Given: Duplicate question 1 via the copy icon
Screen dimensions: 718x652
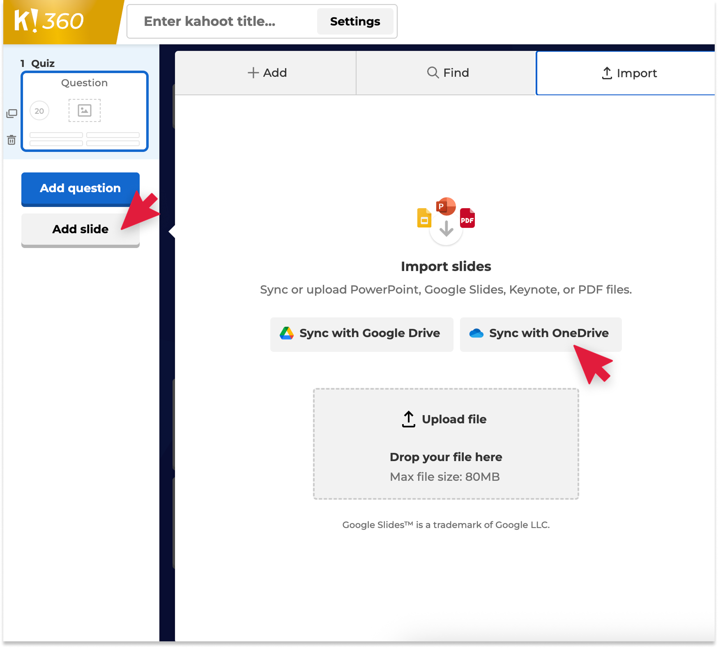Looking at the screenshot, I should tap(12, 114).
